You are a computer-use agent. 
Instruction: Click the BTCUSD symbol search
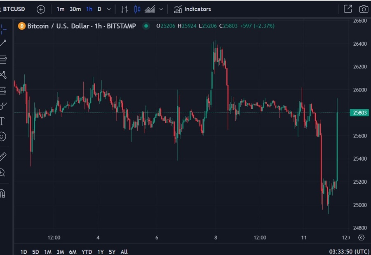[x=12, y=9]
